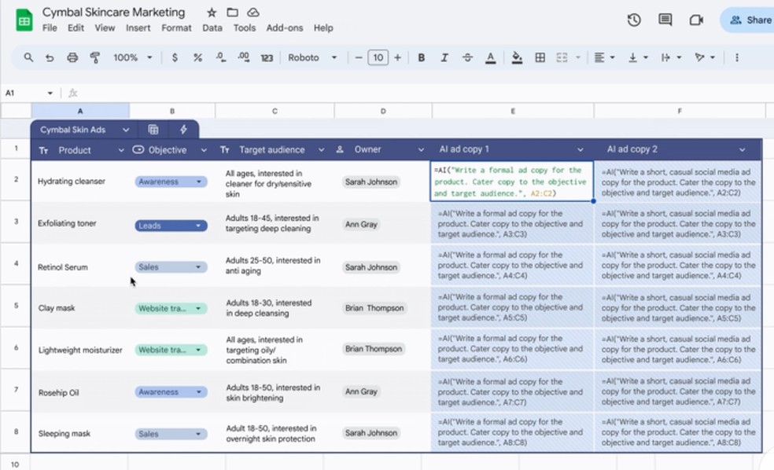Open version history clock icon

[634, 20]
